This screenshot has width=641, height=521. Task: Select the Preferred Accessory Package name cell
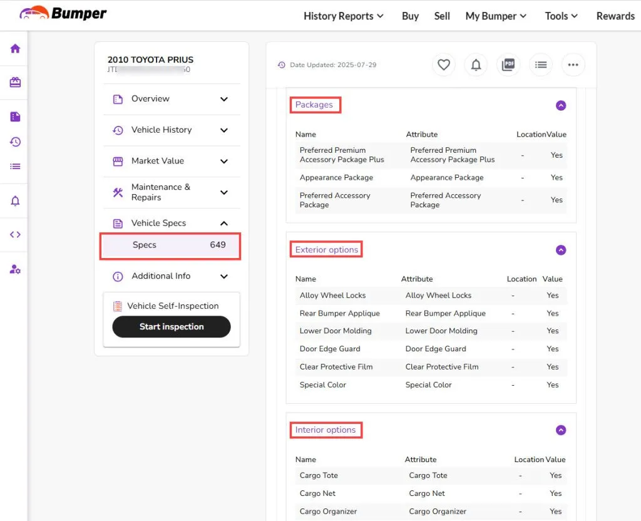335,200
